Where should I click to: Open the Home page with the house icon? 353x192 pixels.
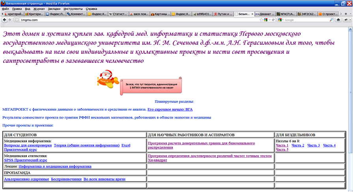pos(338,20)
